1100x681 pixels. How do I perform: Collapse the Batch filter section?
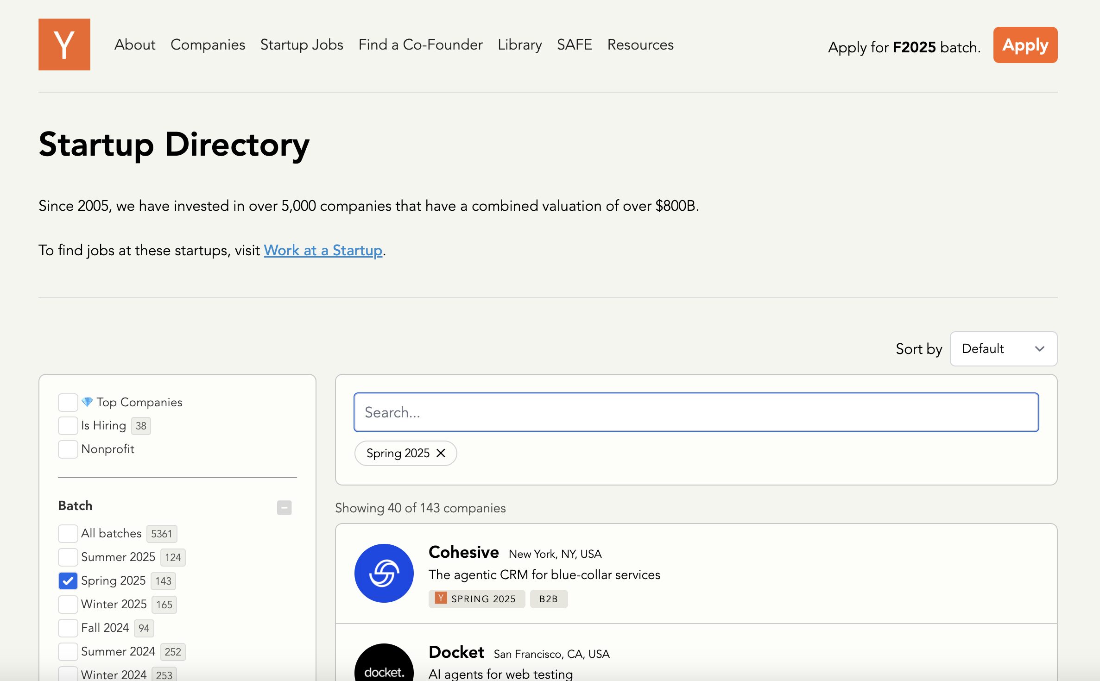(x=284, y=508)
